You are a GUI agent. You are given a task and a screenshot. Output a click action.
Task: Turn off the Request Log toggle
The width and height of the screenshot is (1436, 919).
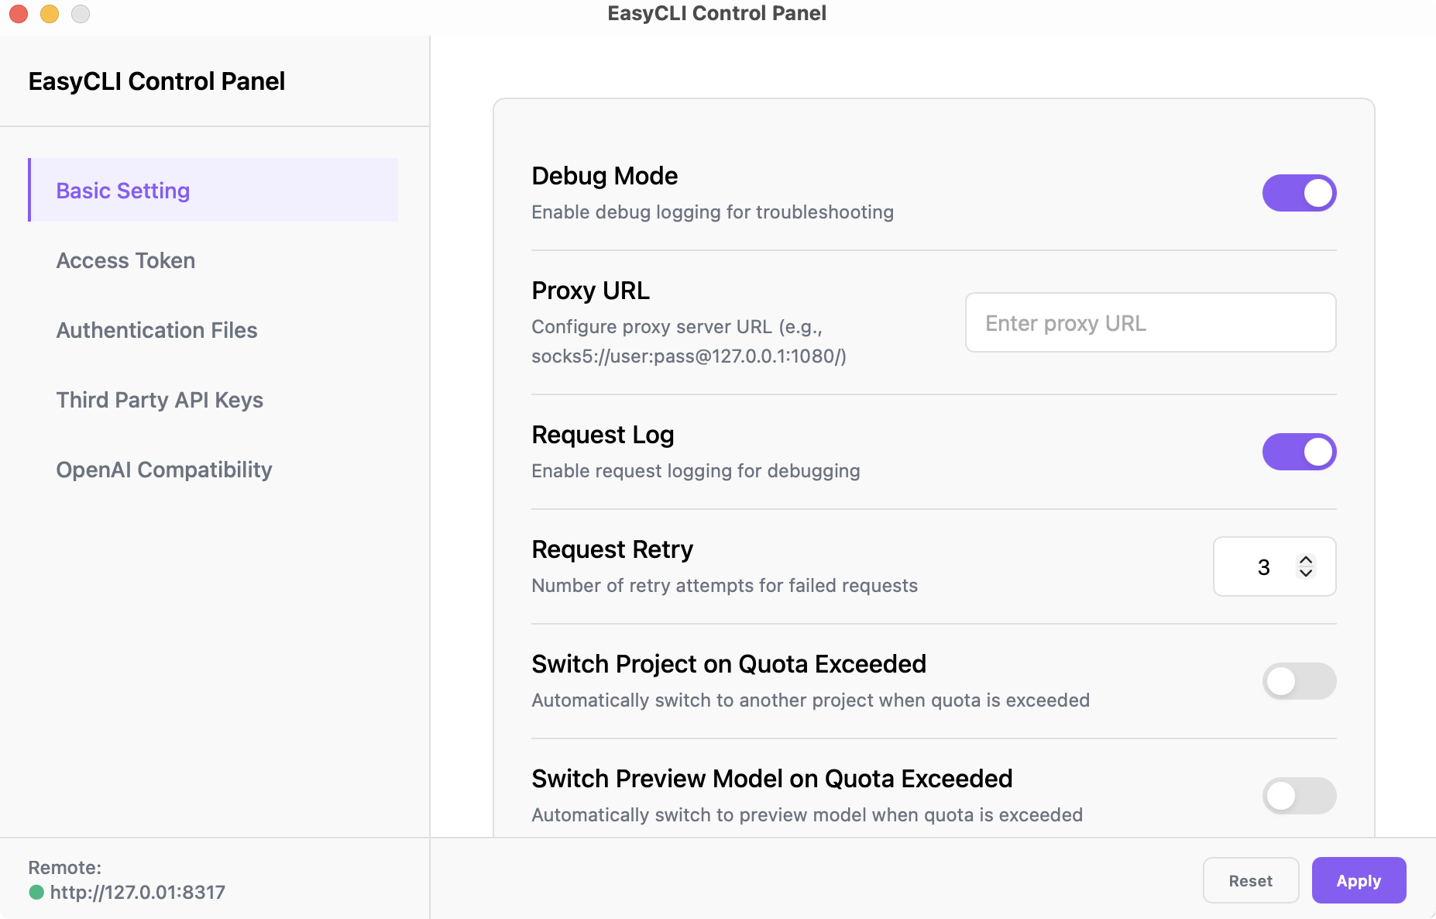1299,452
